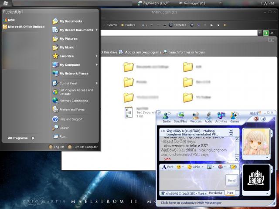The height and width of the screenshot is (209, 279).
Task: Expand the My Computer submenu arrow
Action: click(x=97, y=65)
